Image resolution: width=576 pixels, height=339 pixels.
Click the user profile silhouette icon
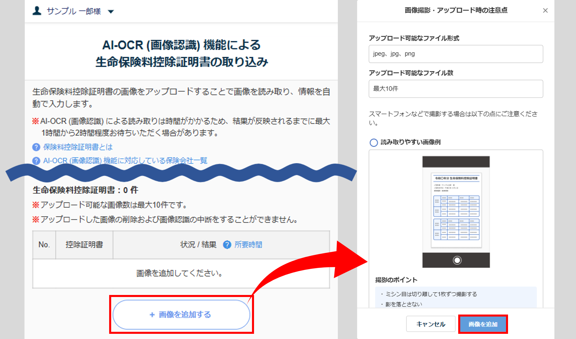coord(37,11)
